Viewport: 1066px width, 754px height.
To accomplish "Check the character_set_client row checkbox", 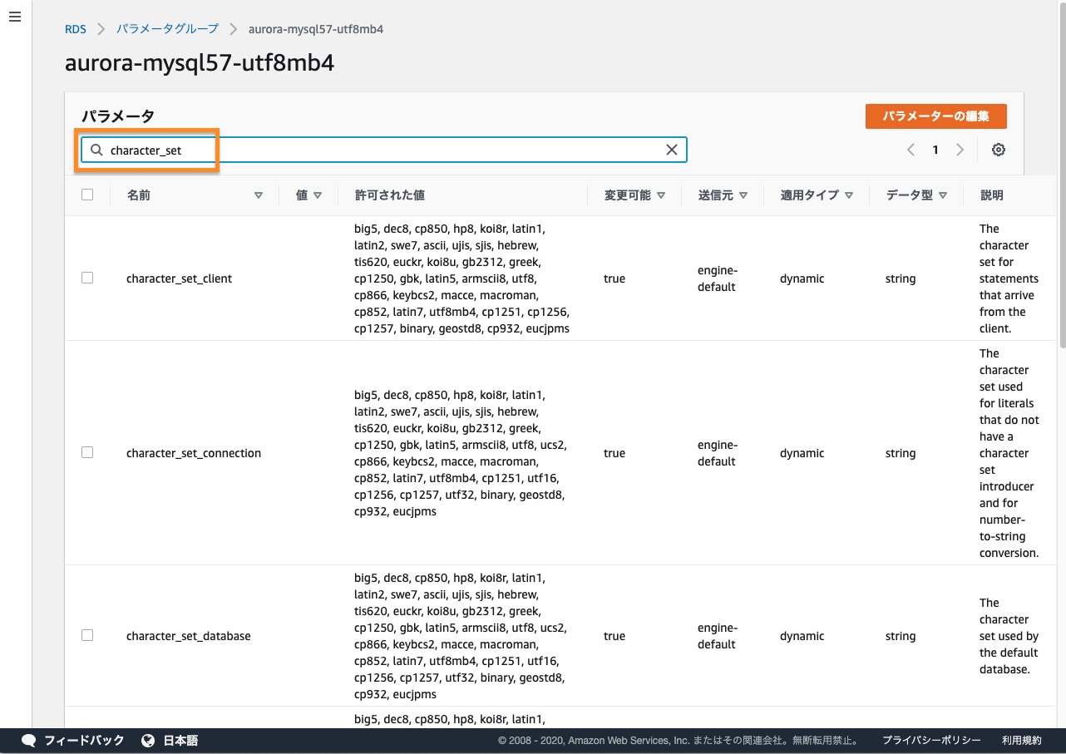I will pyautogui.click(x=87, y=278).
